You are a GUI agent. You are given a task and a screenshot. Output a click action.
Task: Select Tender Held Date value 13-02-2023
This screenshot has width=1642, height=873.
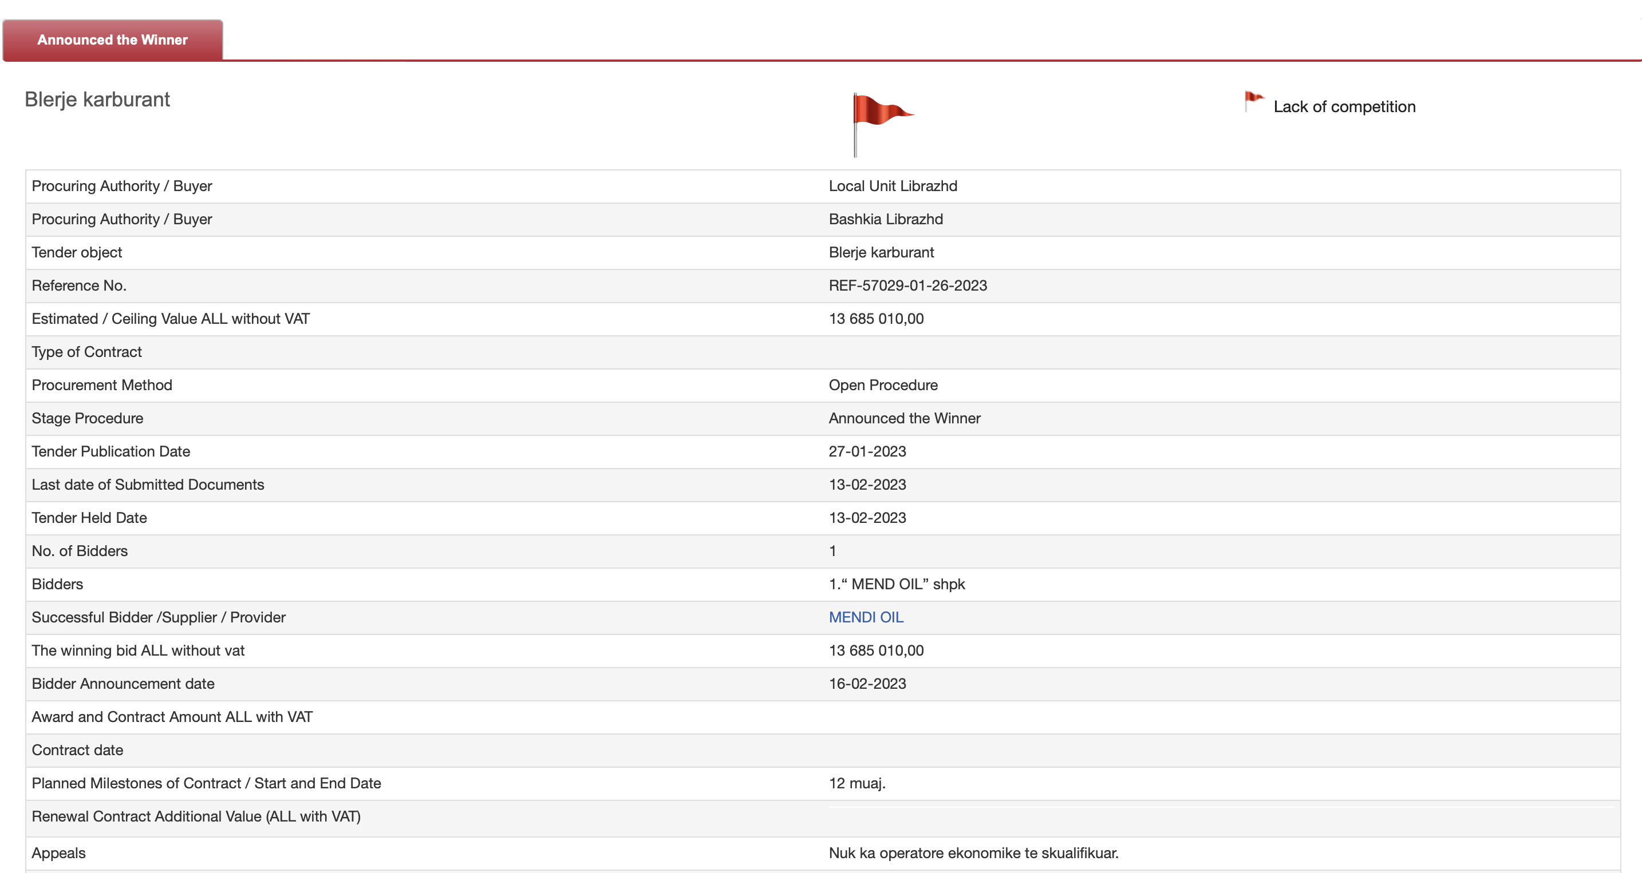click(x=867, y=517)
